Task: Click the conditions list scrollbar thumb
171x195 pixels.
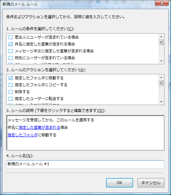Action: (x=161, y=42)
